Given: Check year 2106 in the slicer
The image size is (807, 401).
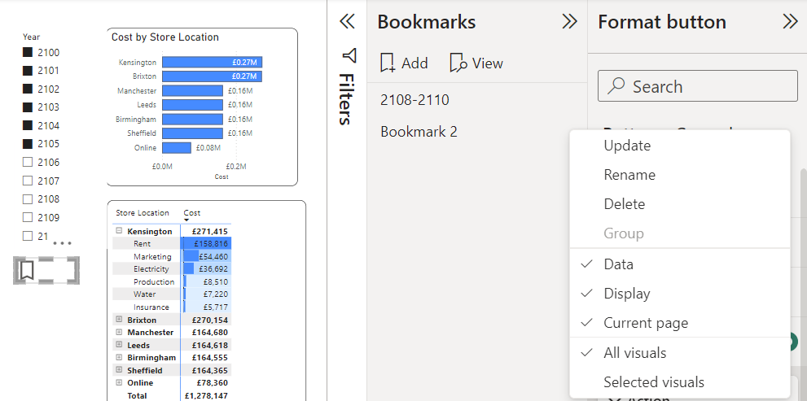Looking at the screenshot, I should pos(28,163).
